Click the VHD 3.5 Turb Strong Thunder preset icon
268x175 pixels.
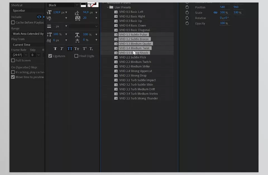point(116,98)
